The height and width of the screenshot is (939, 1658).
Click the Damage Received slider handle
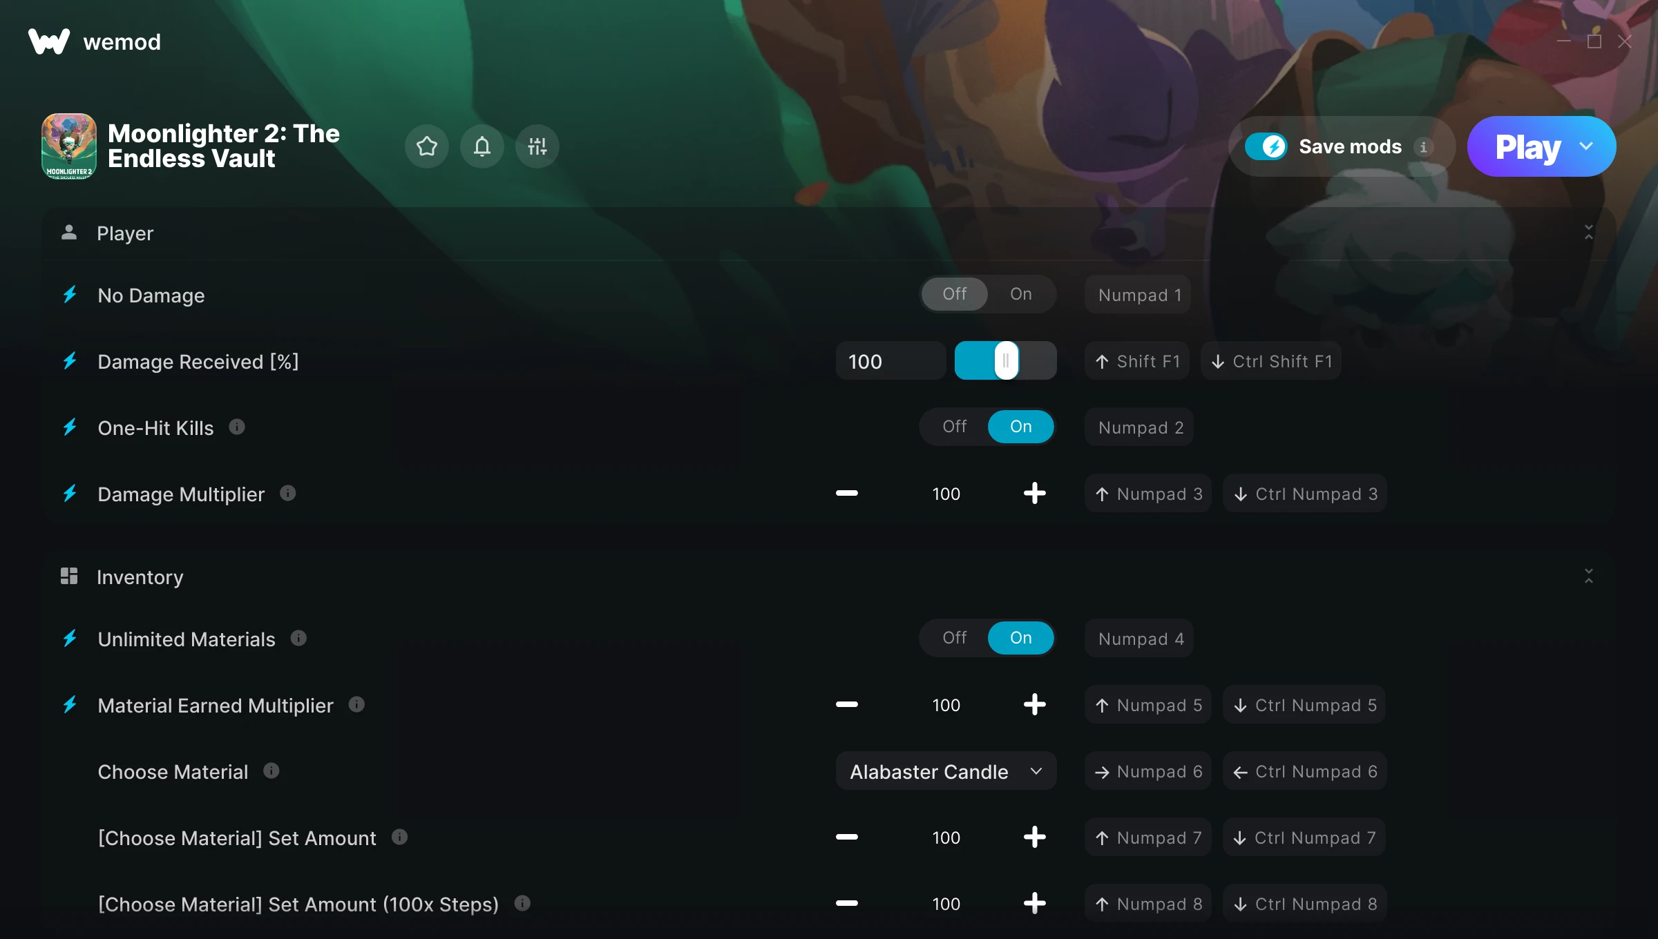pos(1007,360)
